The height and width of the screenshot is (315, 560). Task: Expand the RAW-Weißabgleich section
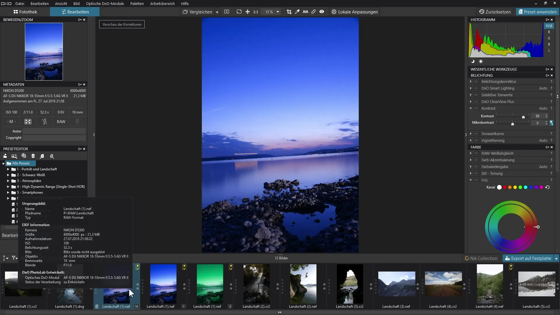(471, 153)
